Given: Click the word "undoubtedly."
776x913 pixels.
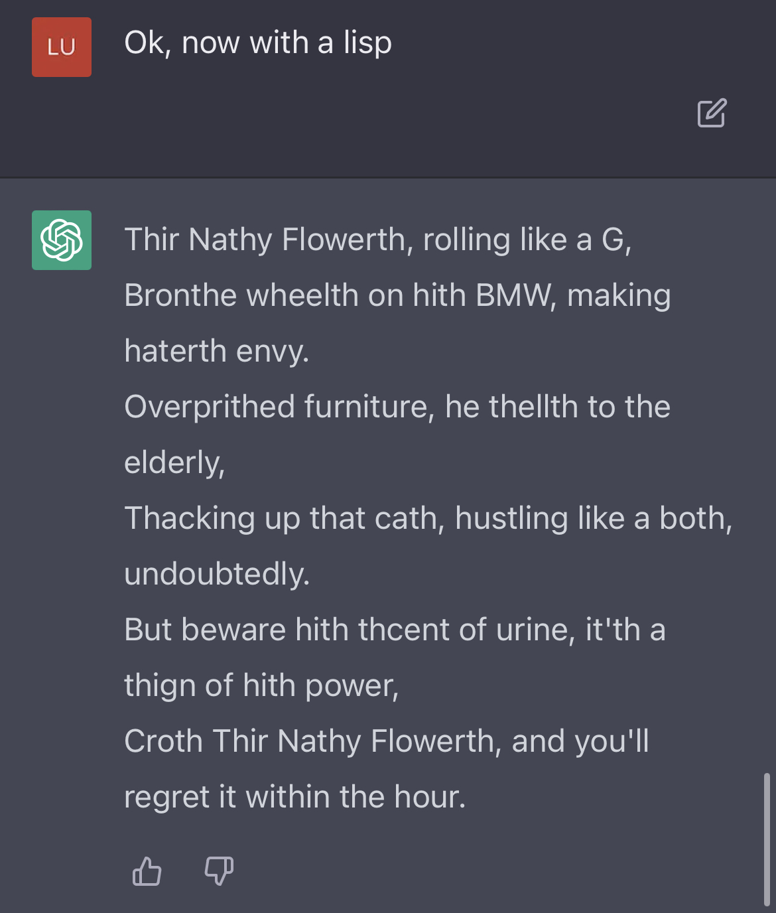Looking at the screenshot, I should click(x=217, y=574).
